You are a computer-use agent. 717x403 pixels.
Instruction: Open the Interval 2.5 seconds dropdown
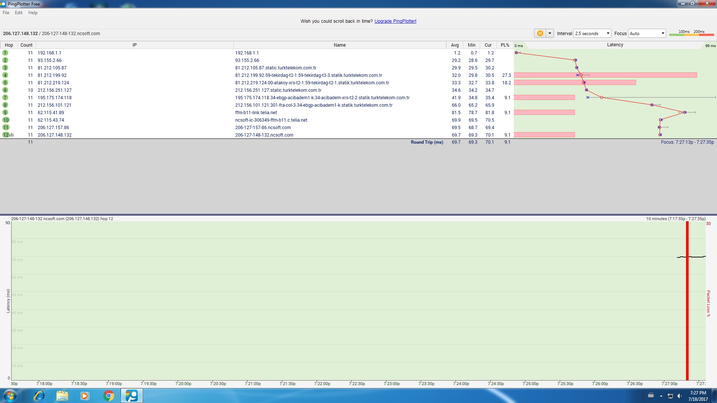pyautogui.click(x=592, y=33)
